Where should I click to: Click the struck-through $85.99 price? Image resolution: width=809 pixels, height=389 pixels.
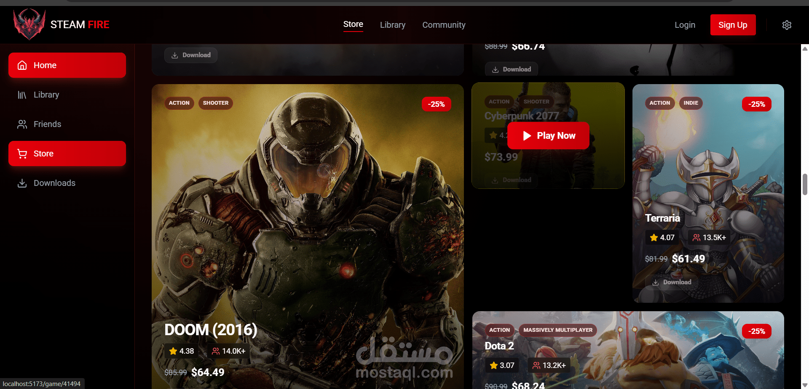pos(176,373)
